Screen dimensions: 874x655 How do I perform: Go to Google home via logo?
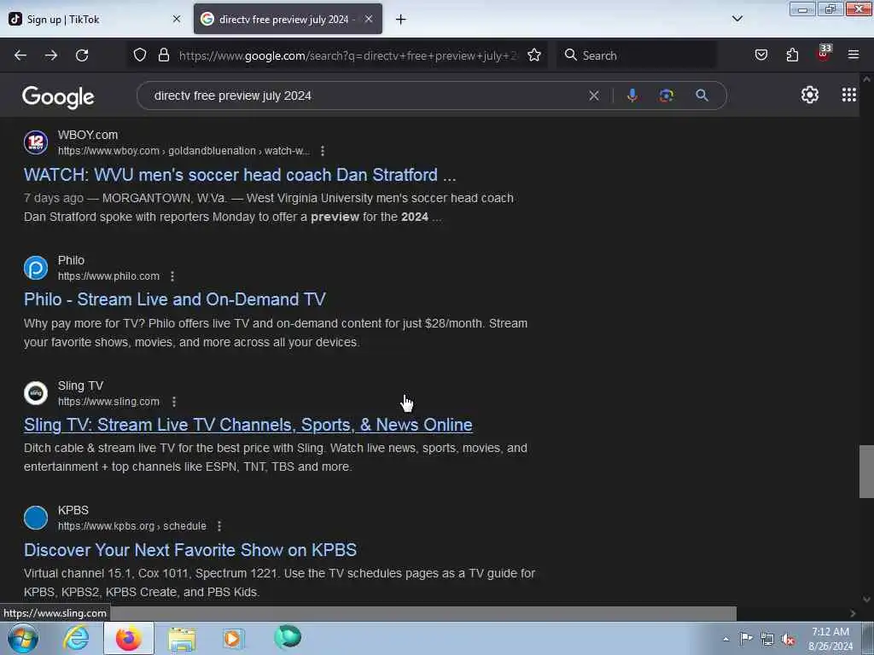click(58, 97)
